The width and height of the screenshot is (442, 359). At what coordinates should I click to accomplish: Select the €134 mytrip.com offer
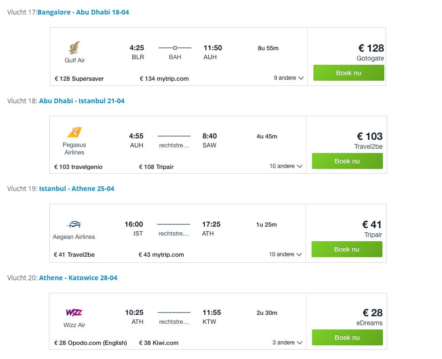pos(164,79)
